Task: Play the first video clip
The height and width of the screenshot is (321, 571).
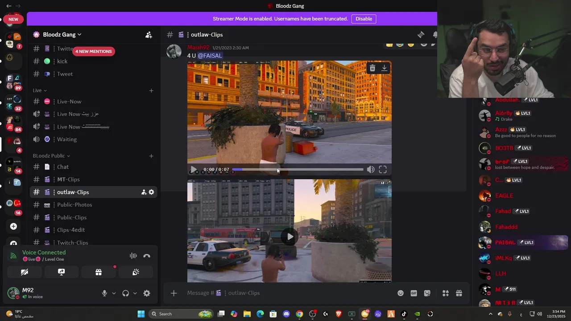Action: tap(193, 170)
